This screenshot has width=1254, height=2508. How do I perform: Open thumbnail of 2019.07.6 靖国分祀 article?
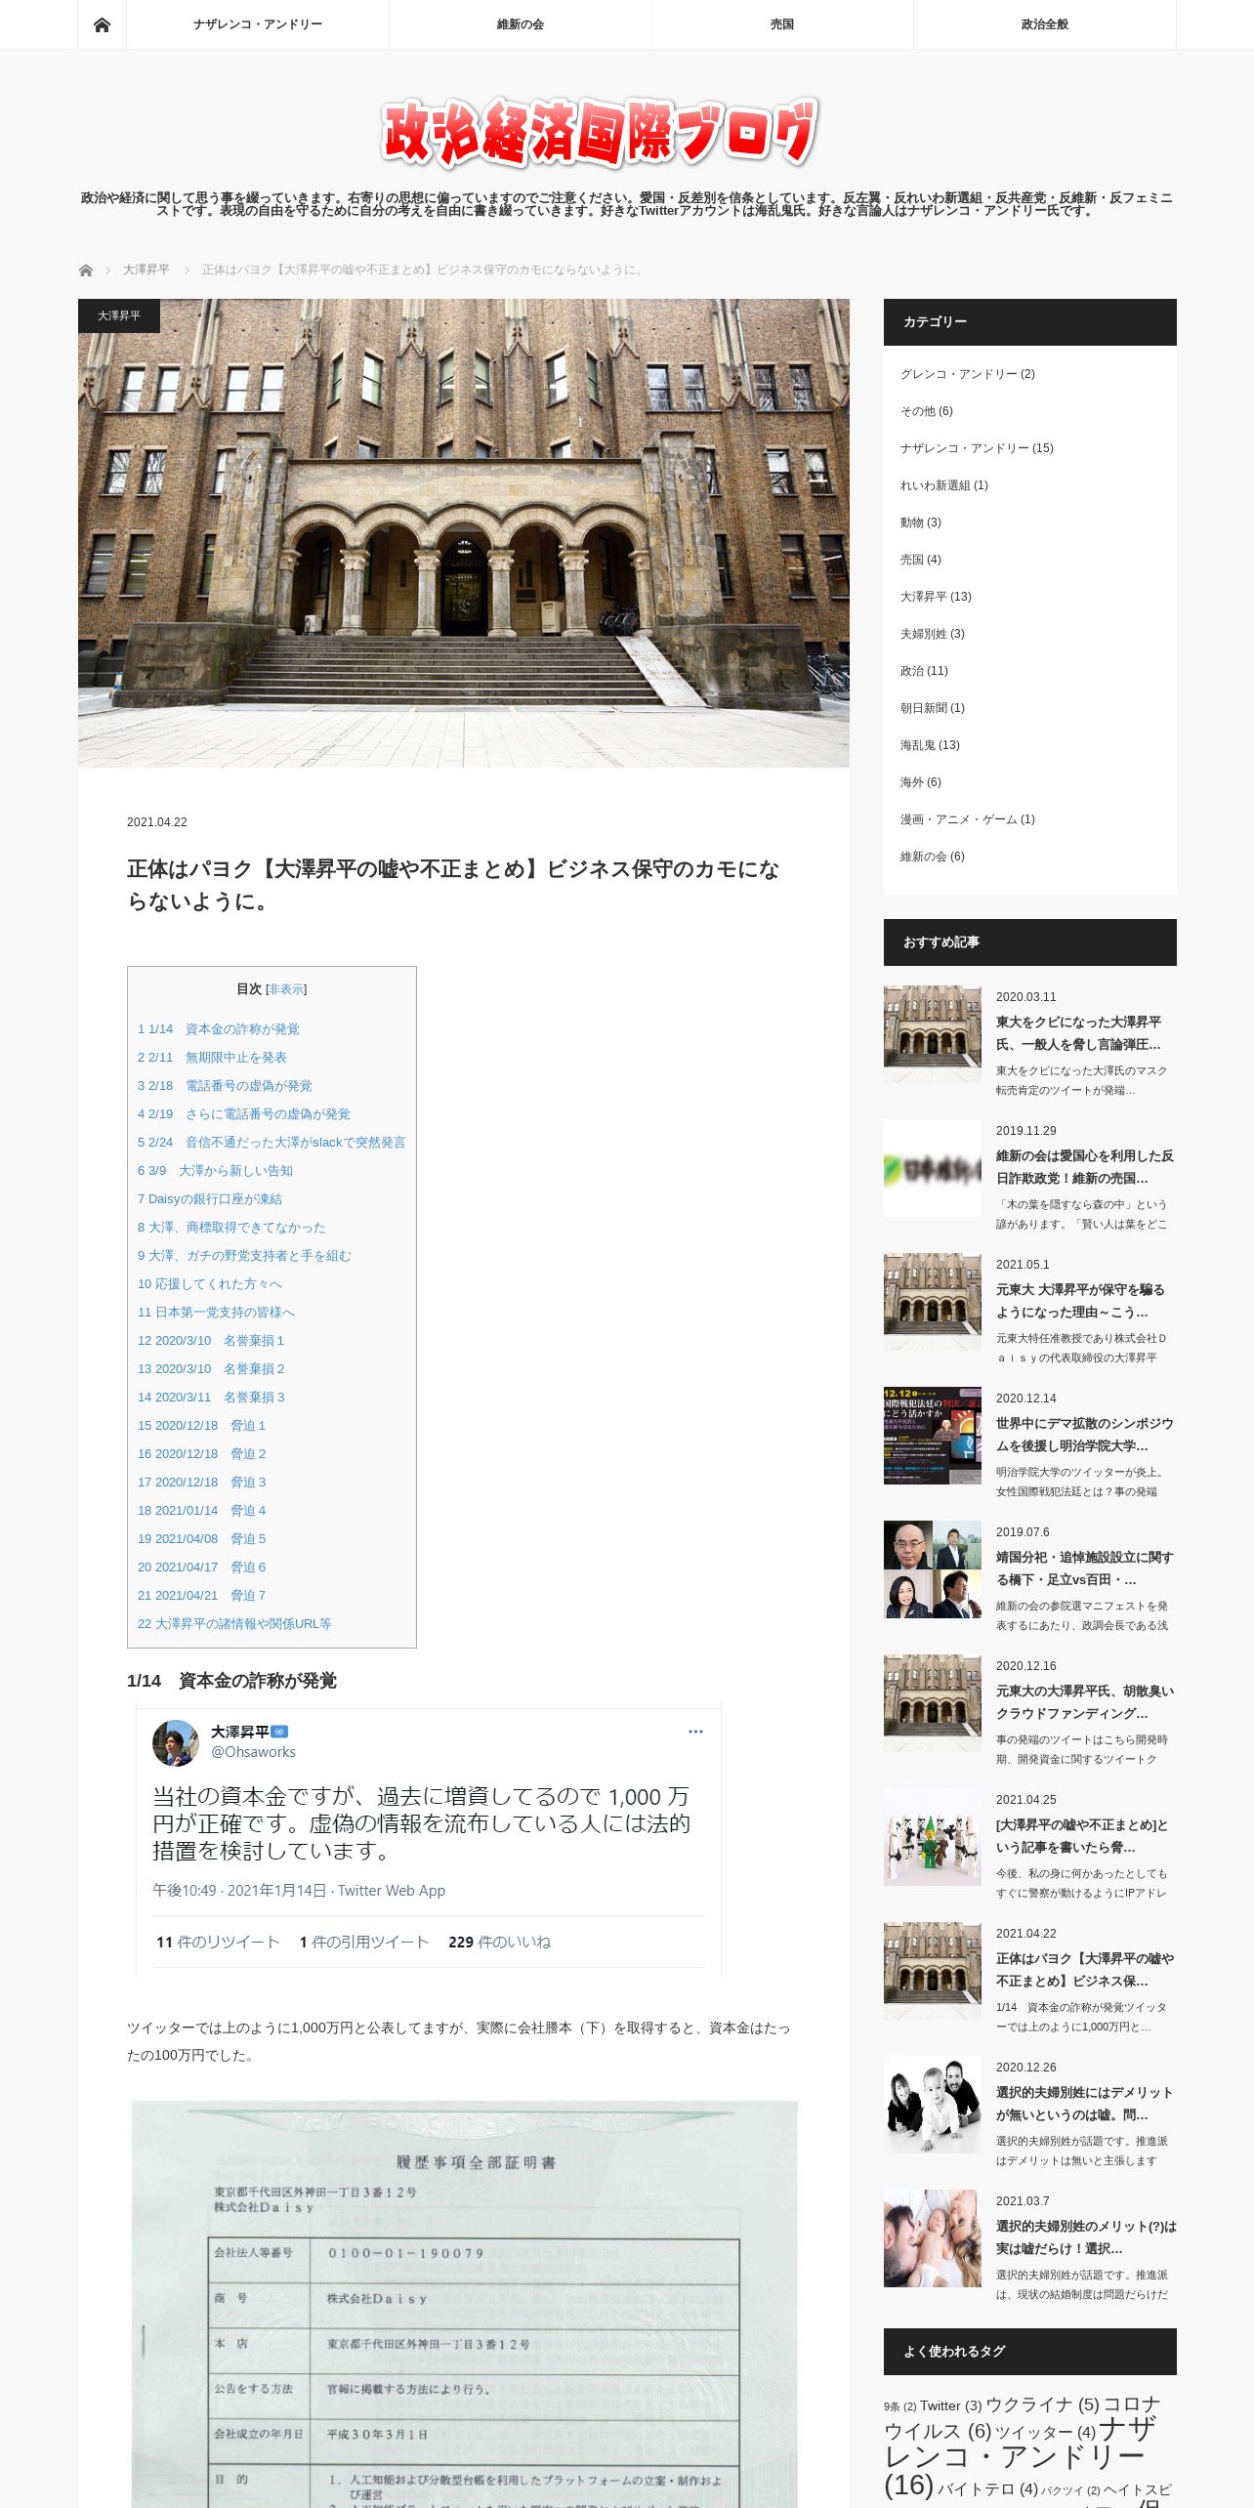(933, 1569)
